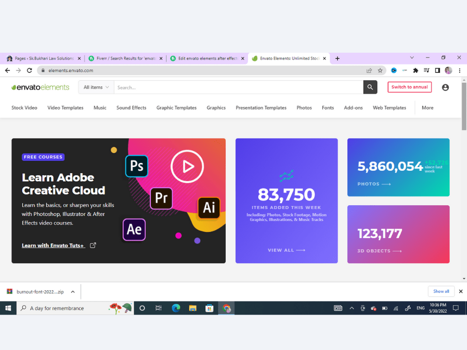Close the Fiverr Search Results tab
This screenshot has height=350, width=467.
click(x=161, y=58)
